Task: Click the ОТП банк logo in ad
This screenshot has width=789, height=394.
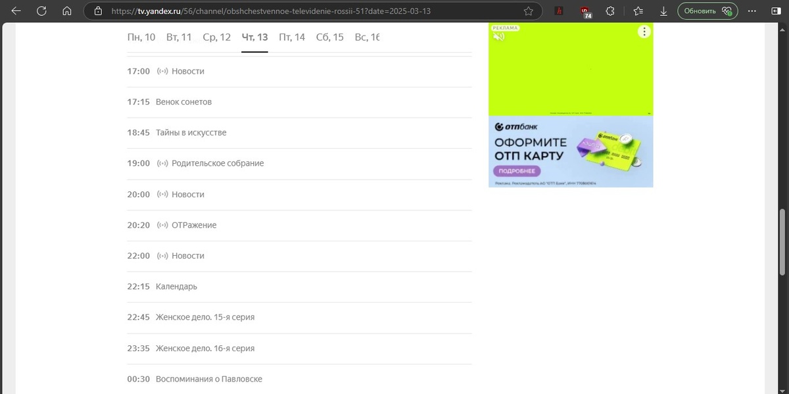Action: [515, 126]
